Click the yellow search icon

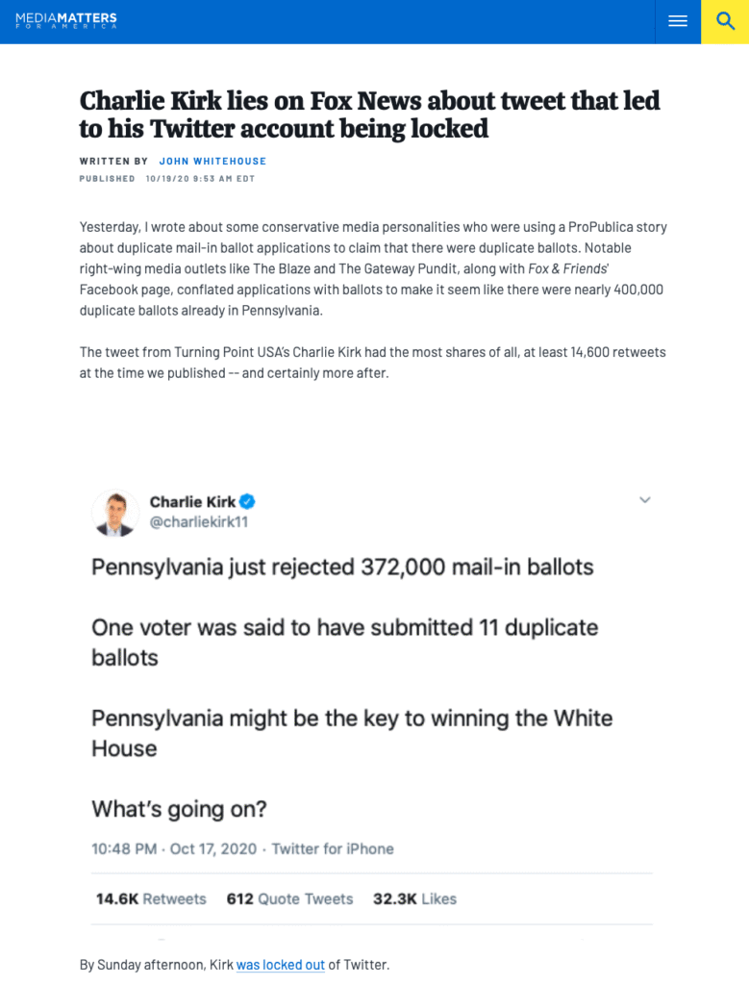(x=725, y=21)
